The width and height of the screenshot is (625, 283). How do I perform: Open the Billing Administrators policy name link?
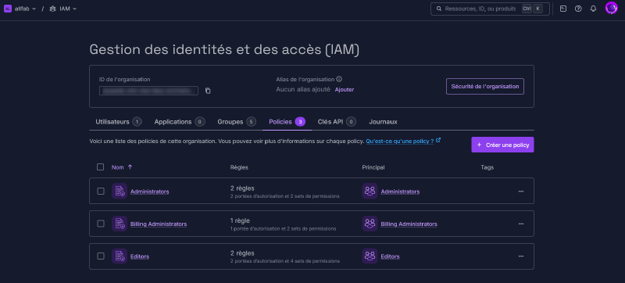159,224
